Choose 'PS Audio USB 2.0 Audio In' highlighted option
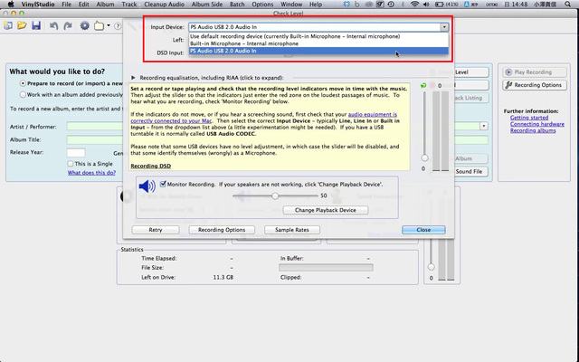The width and height of the screenshot is (579, 362). (x=318, y=51)
